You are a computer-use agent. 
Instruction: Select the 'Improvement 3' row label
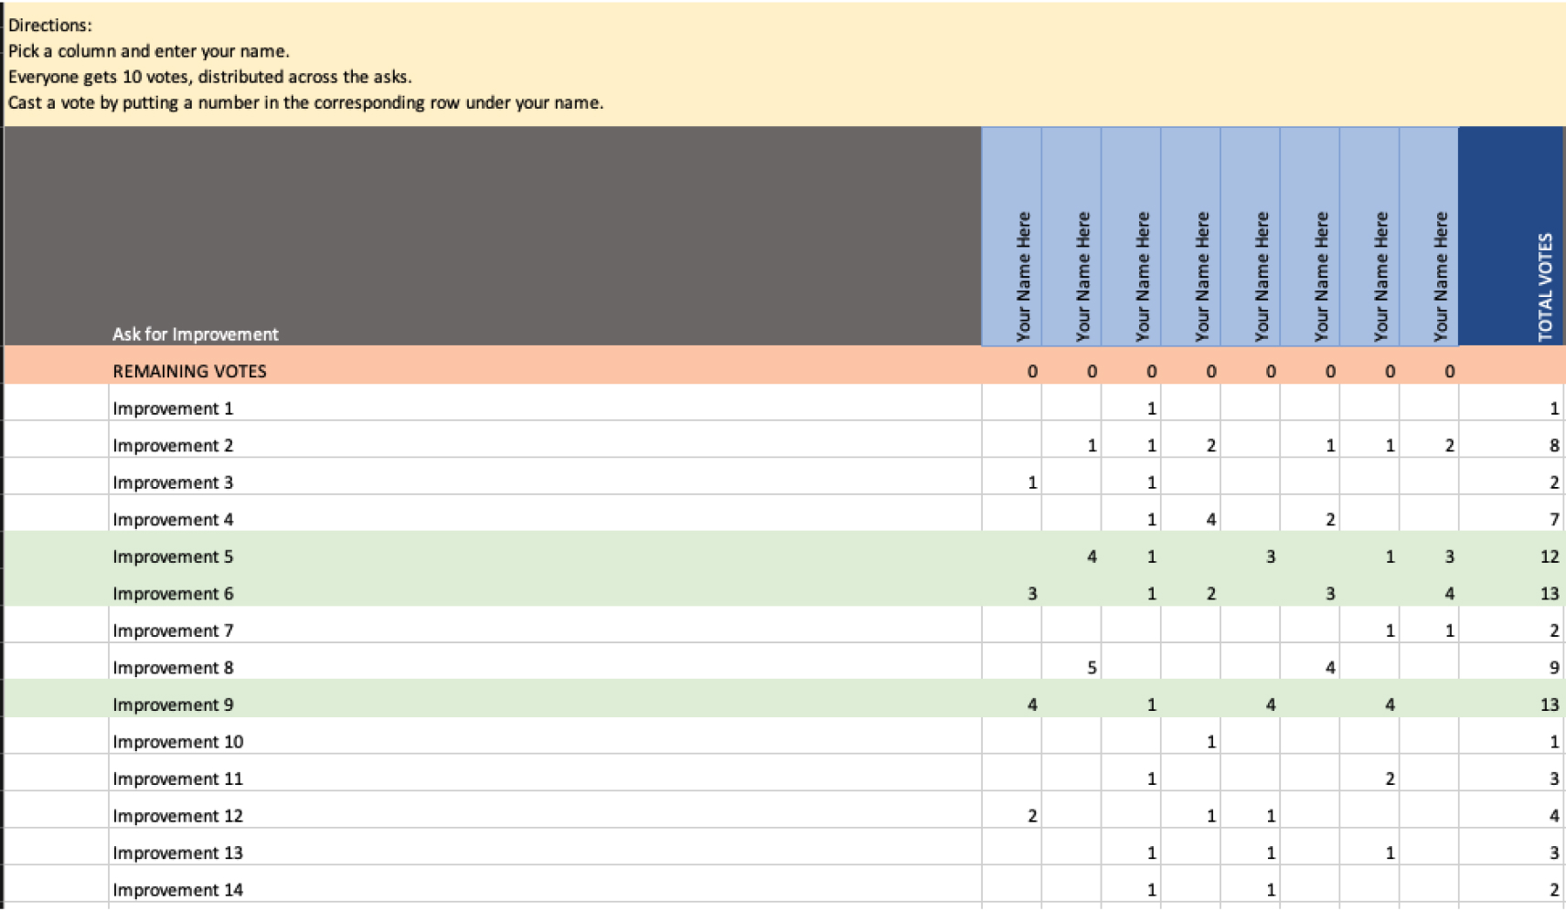click(173, 482)
